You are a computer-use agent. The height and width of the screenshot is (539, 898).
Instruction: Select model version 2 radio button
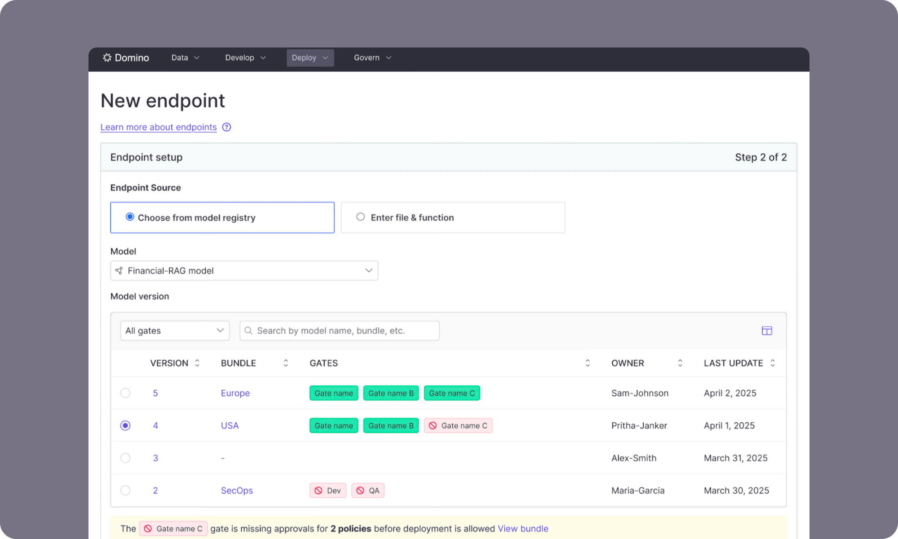pyautogui.click(x=125, y=490)
